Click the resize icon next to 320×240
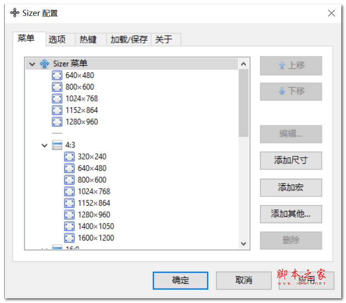 click(69, 156)
